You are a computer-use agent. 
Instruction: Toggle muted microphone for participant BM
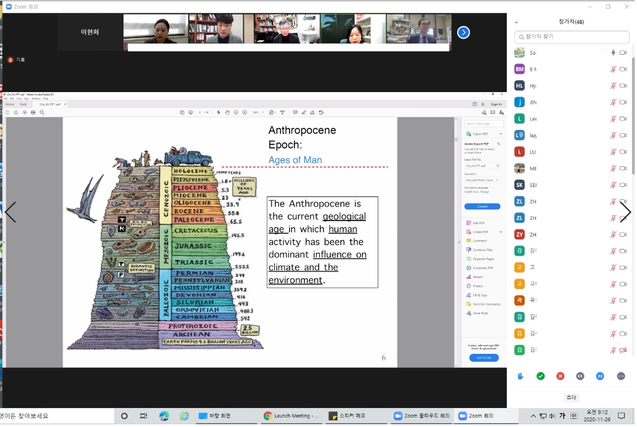click(x=613, y=69)
